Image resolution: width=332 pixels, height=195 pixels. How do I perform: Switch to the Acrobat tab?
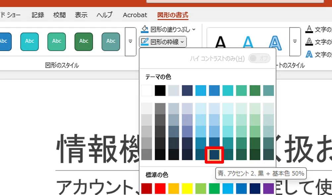pyautogui.click(x=135, y=15)
